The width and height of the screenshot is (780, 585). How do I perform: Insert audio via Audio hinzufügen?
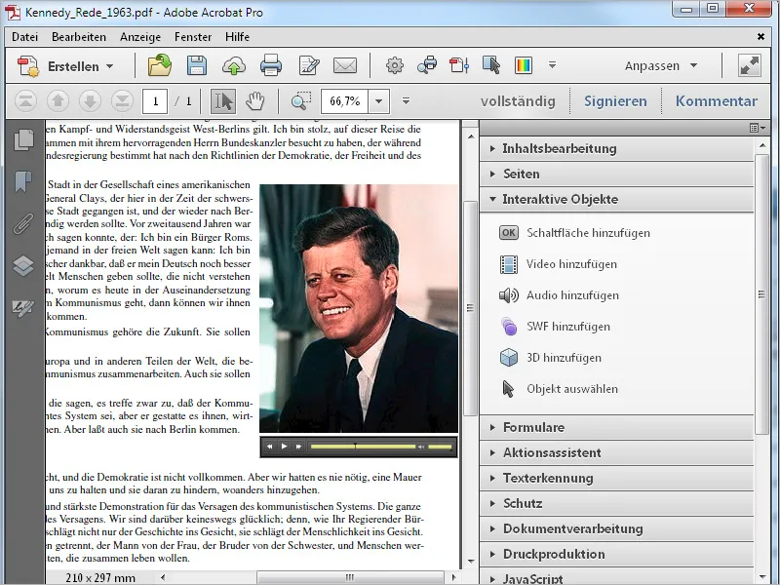[x=564, y=295]
